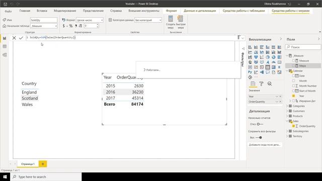The image size is (322, 181).
Task: Collapse the Визуализации pane chevron
Action: click(x=281, y=39)
